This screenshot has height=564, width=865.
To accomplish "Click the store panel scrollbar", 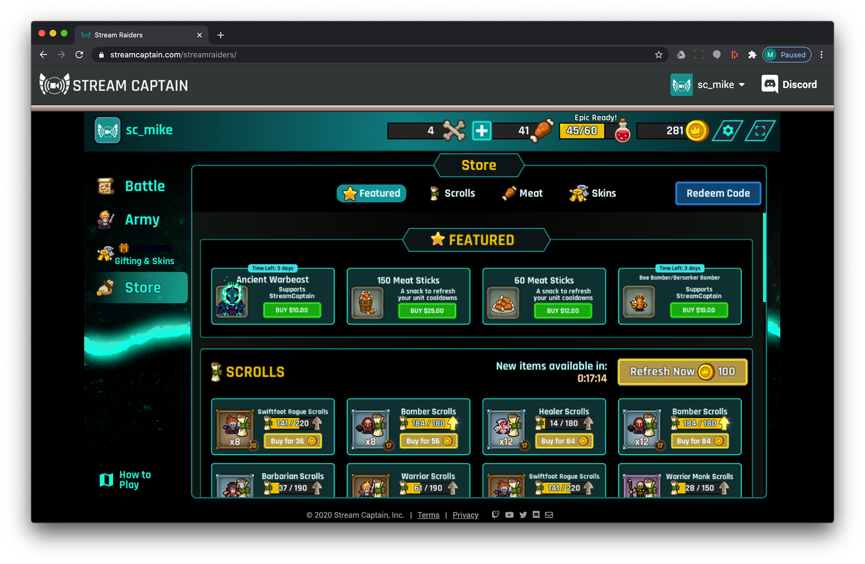I will pyautogui.click(x=764, y=258).
